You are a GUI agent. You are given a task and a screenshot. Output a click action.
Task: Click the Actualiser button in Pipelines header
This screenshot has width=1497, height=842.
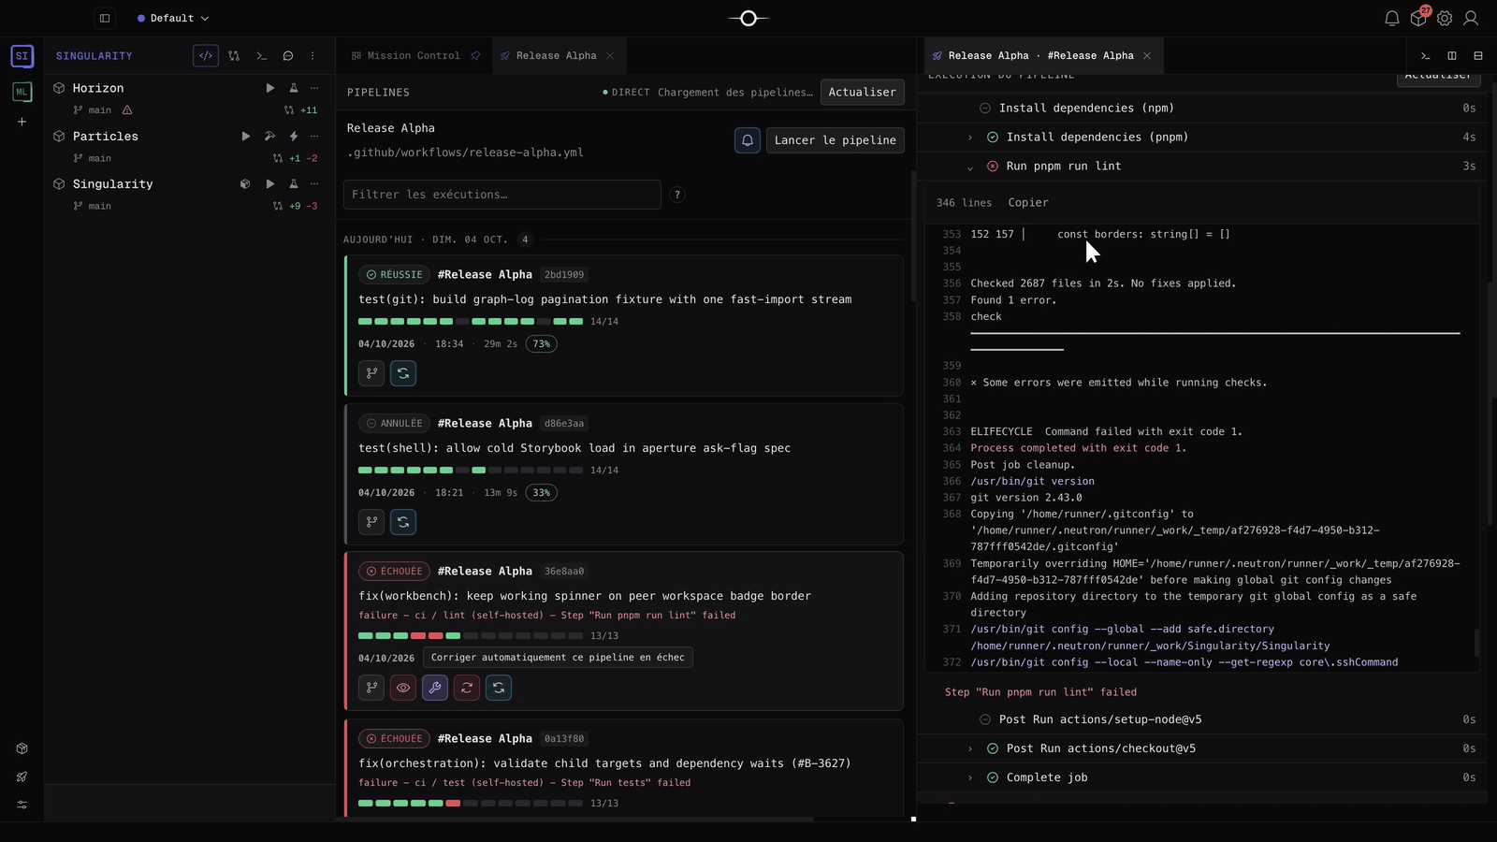point(862,92)
